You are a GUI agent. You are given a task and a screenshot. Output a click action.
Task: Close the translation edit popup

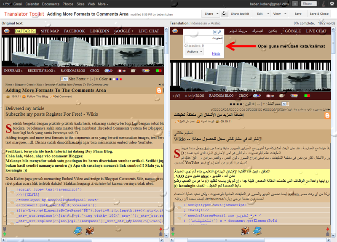coord(215,32)
